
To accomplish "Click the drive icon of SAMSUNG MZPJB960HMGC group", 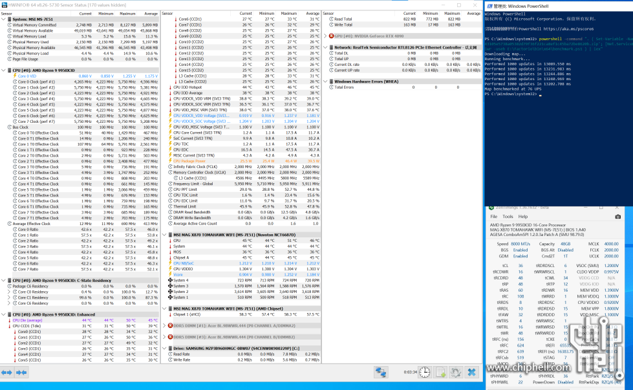I will (170, 348).
